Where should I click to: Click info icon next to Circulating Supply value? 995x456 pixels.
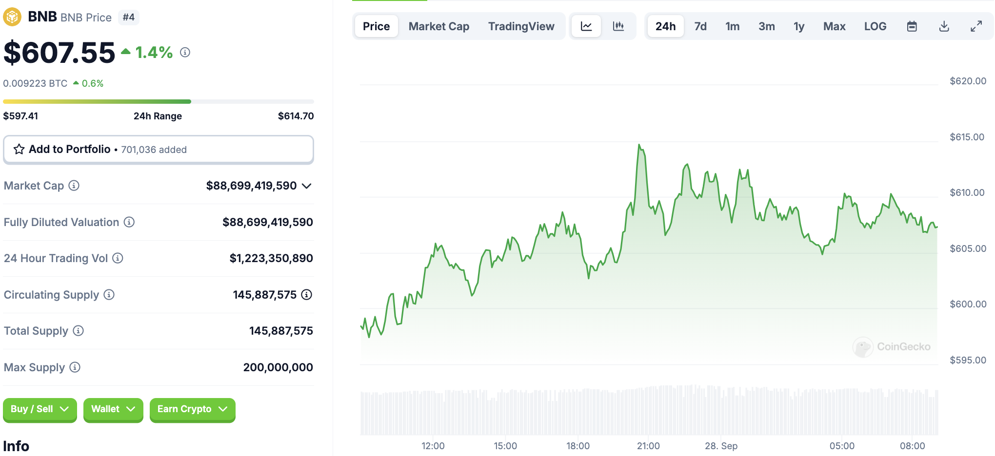(x=306, y=295)
